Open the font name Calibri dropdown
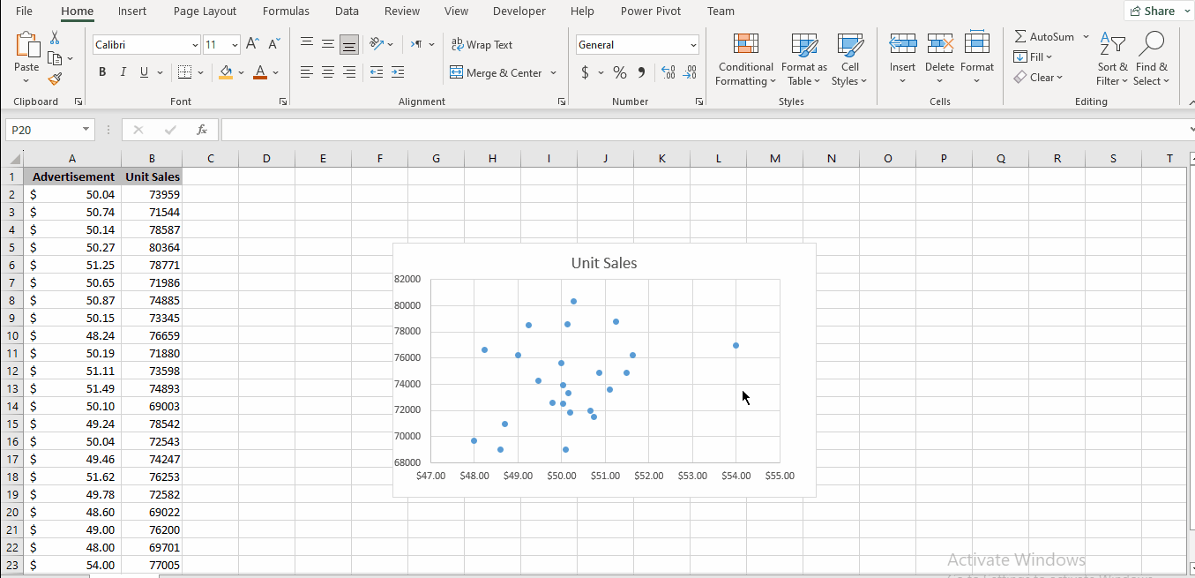Image resolution: width=1195 pixels, height=578 pixels. pyautogui.click(x=195, y=45)
